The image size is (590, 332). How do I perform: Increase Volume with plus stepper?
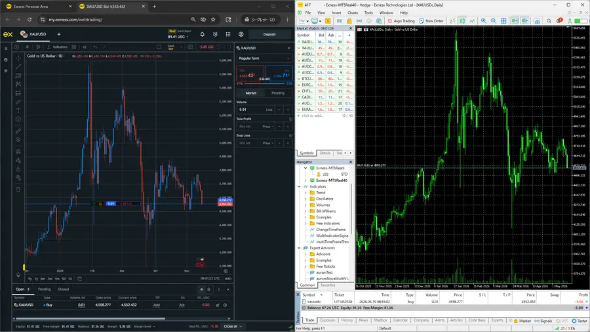288,110
